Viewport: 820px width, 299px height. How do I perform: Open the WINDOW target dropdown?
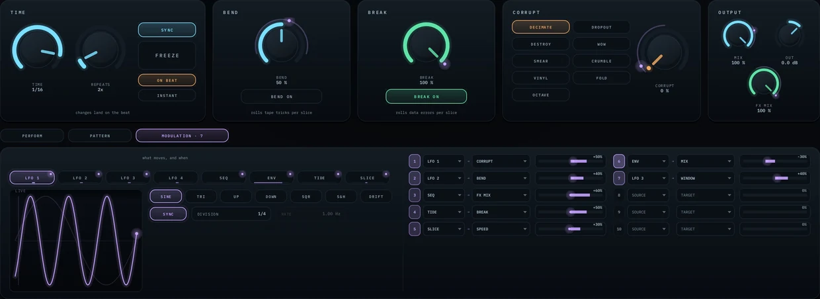click(706, 178)
